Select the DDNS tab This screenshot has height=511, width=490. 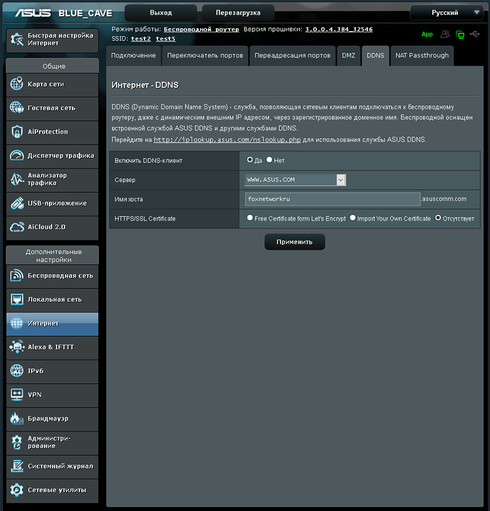(375, 56)
